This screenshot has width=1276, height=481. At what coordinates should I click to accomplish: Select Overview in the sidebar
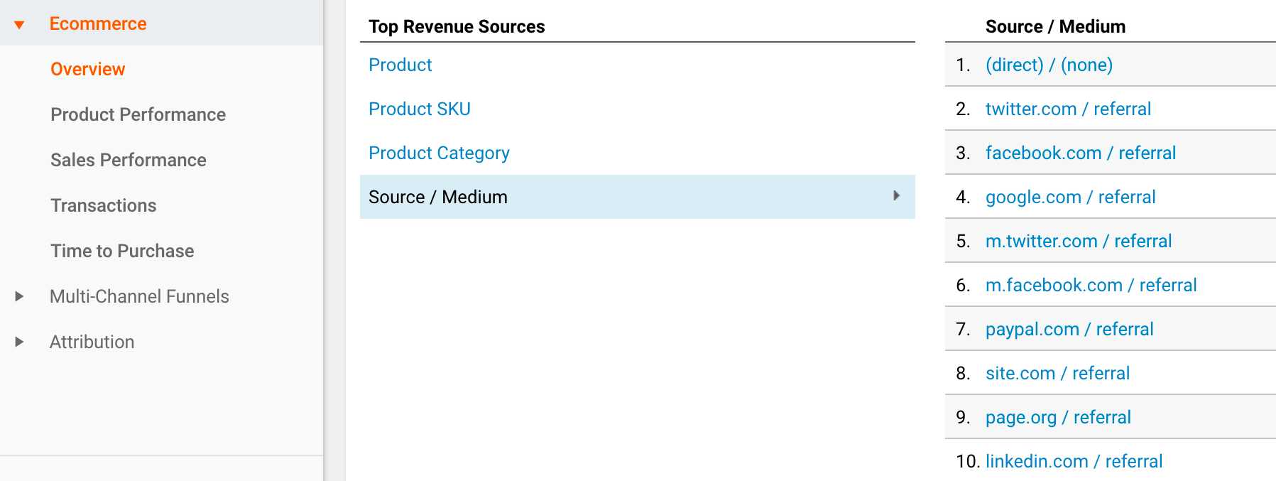(88, 69)
